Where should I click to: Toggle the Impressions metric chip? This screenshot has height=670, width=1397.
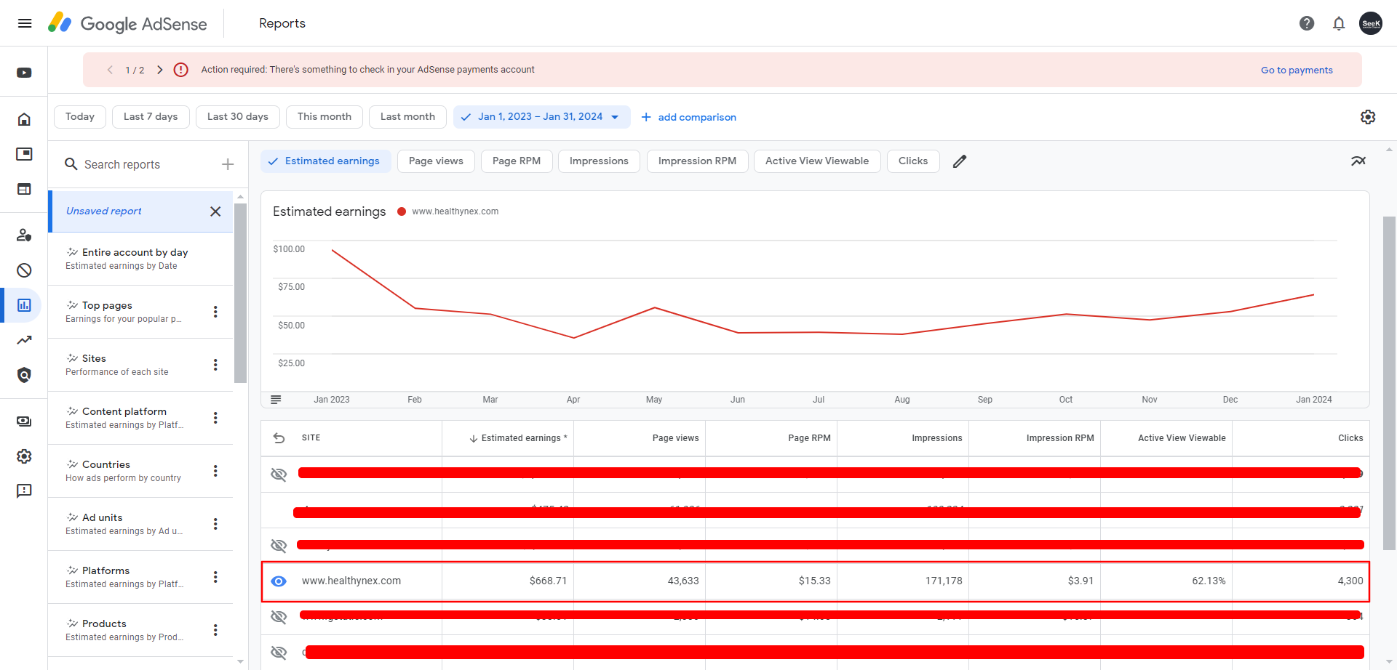[599, 161]
